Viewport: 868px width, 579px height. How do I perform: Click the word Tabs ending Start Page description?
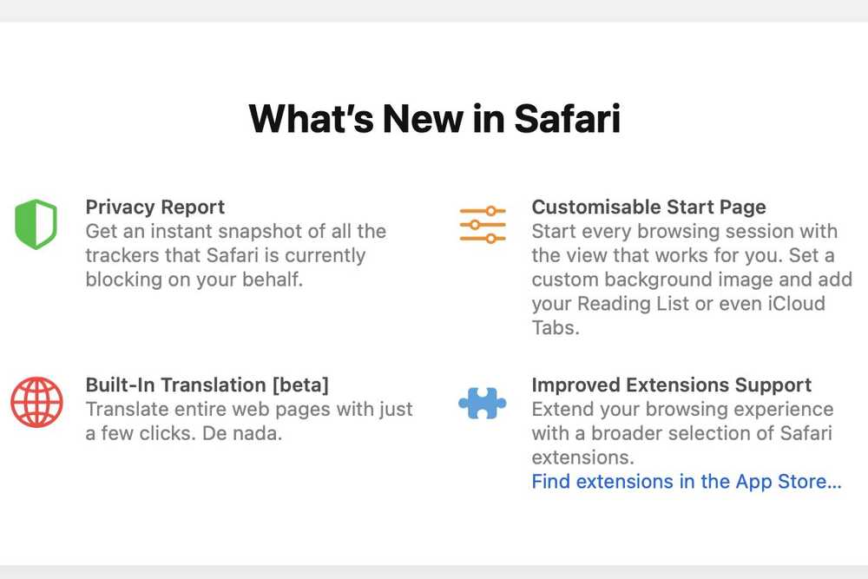556,327
